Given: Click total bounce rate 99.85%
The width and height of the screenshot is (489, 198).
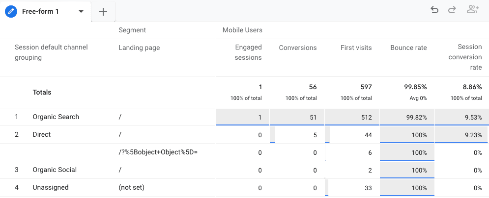Looking at the screenshot, I should pos(416,87).
